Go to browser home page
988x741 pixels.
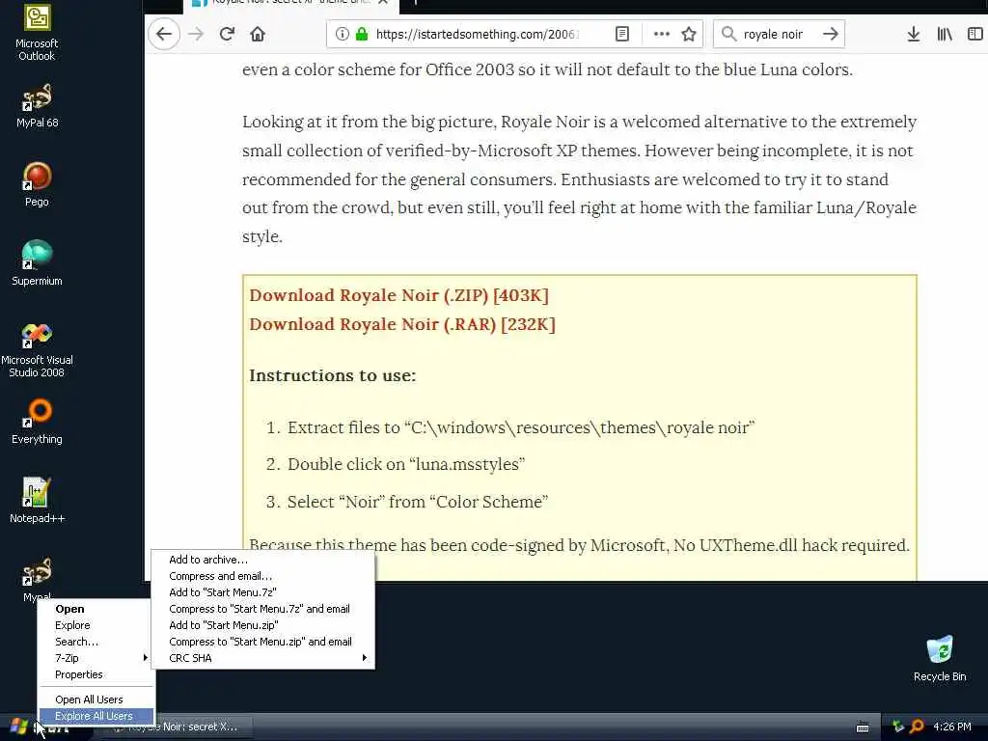tap(257, 34)
